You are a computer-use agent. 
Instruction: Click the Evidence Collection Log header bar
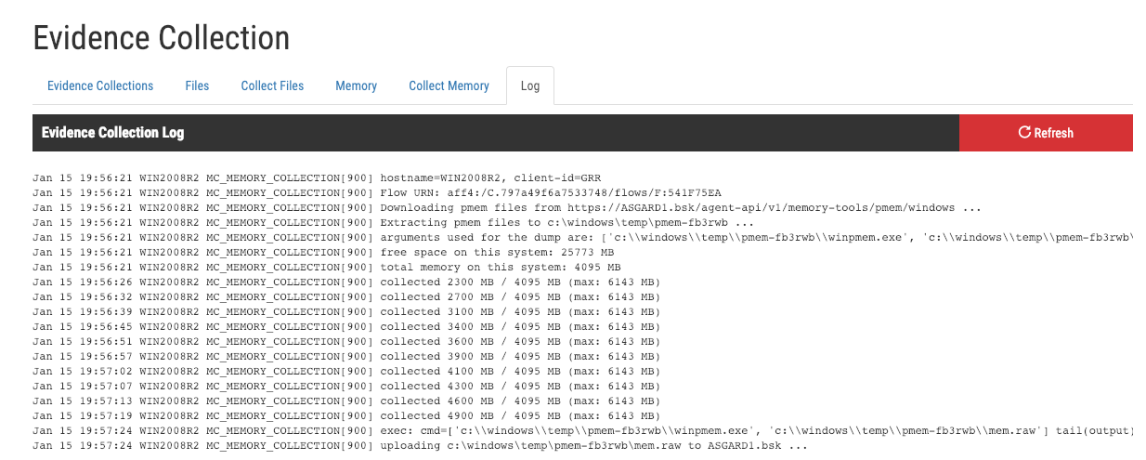click(113, 133)
